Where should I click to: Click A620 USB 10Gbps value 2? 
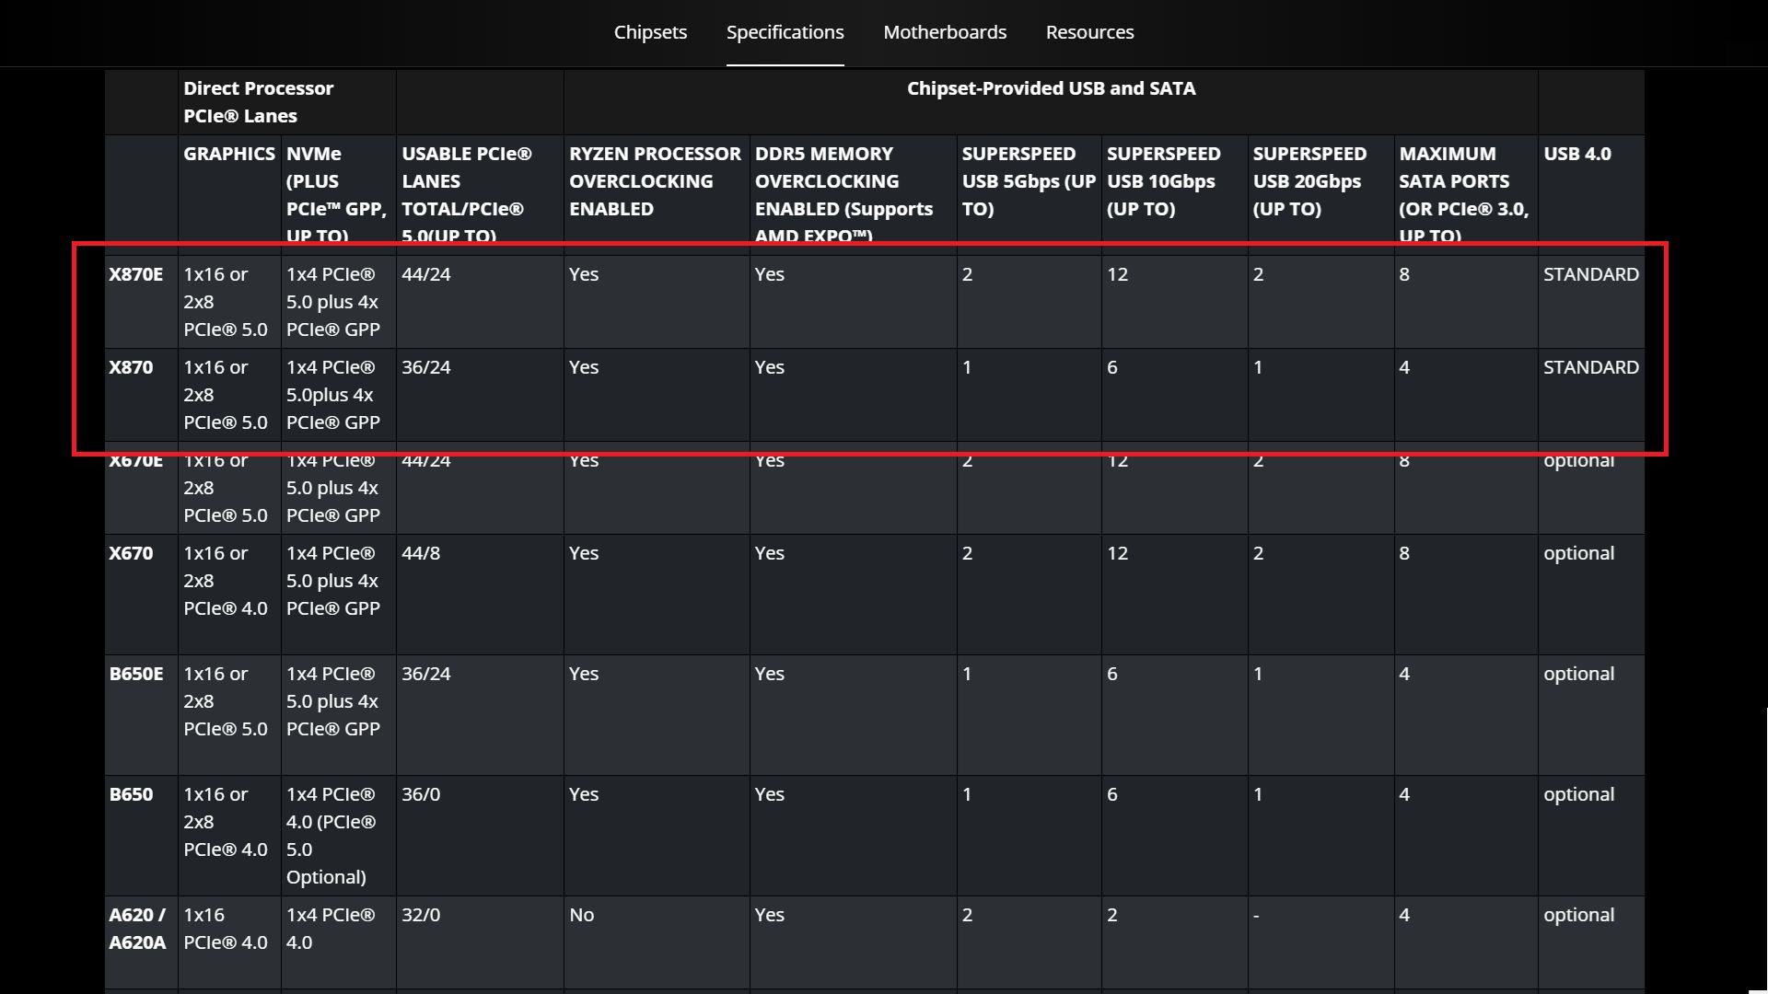coord(1112,915)
